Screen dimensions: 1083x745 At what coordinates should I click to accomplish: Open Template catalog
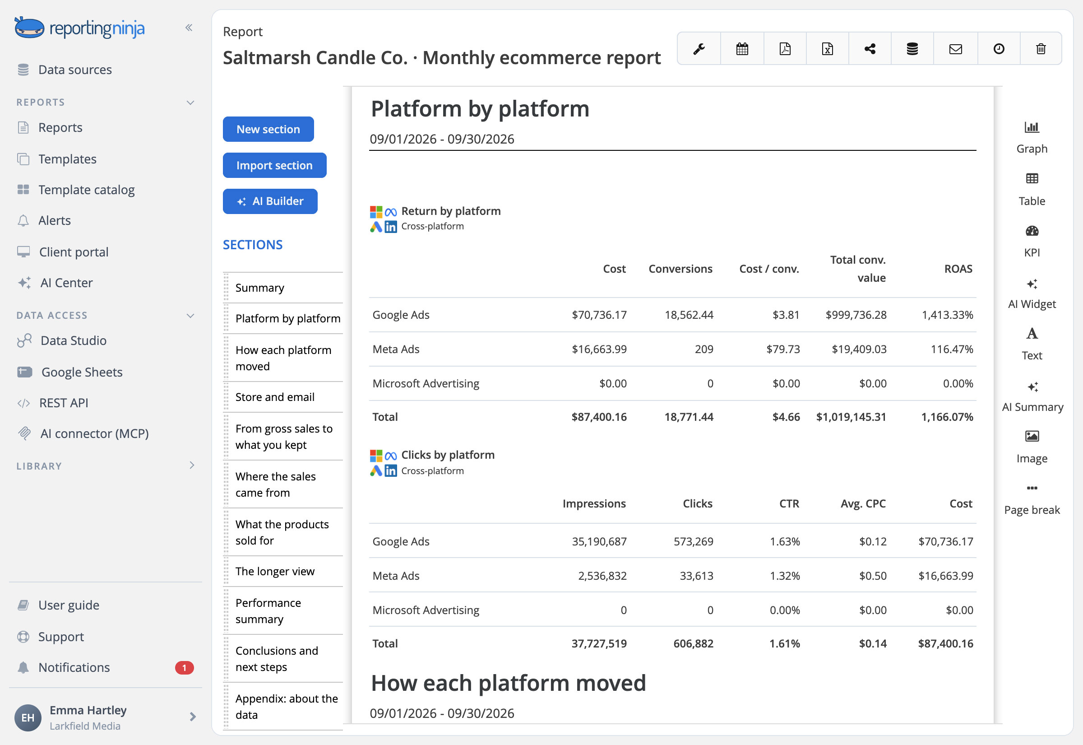[x=76, y=190]
